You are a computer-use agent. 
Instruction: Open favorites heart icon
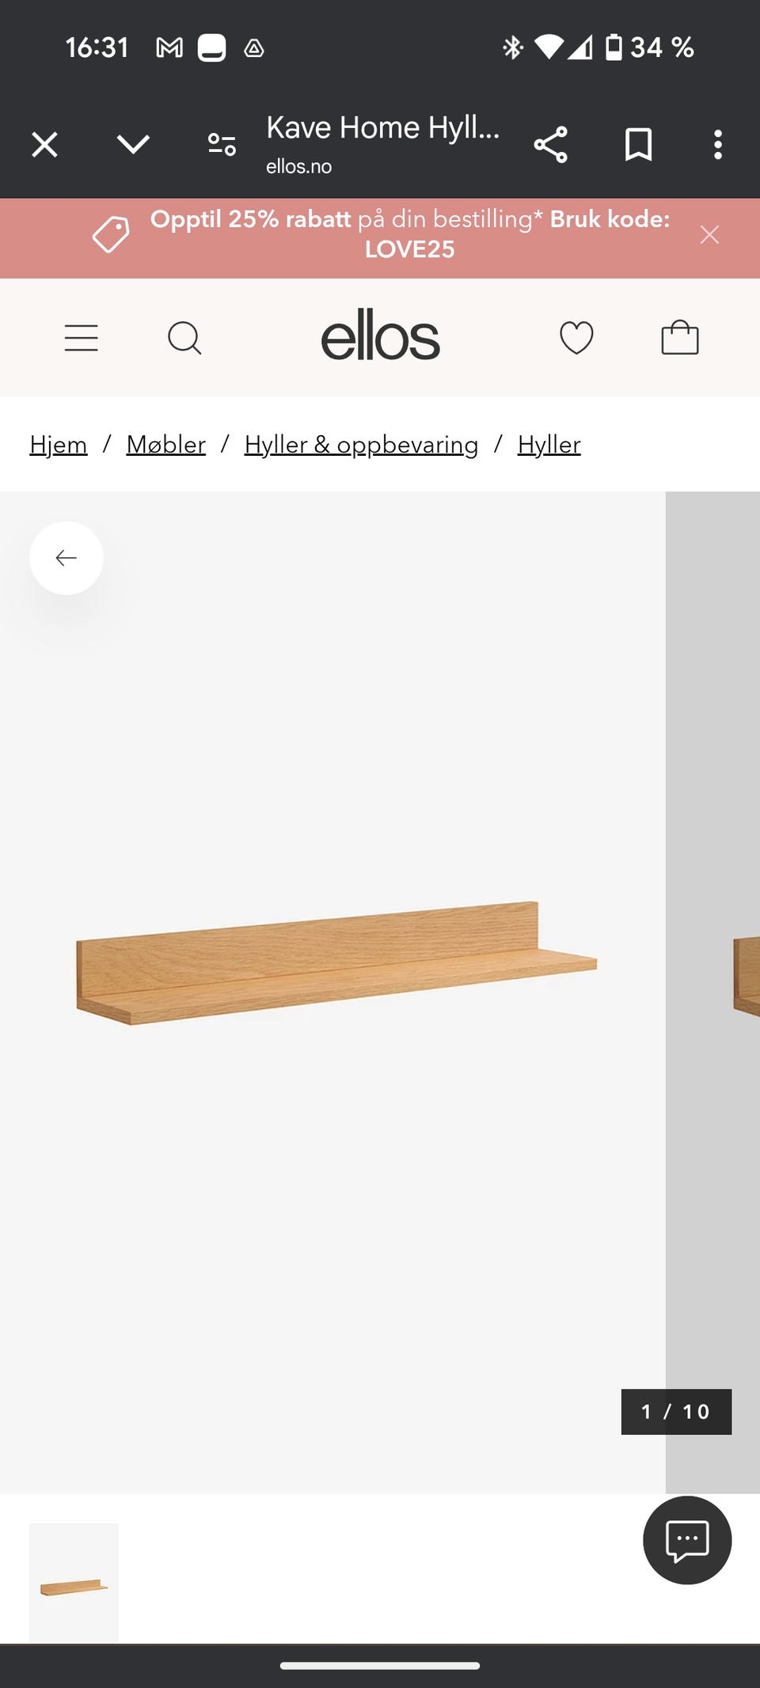(x=576, y=338)
